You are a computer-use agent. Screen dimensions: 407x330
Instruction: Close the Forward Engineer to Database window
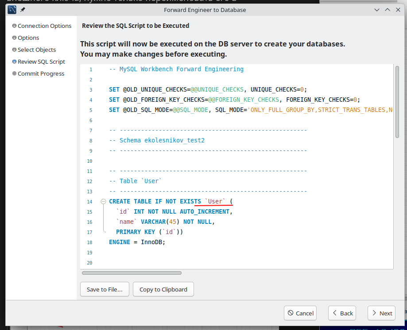tap(397, 10)
